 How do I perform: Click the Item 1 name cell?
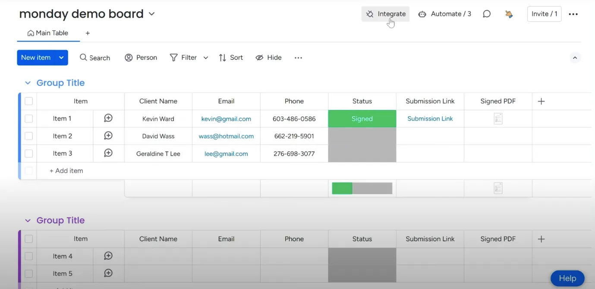pos(62,118)
